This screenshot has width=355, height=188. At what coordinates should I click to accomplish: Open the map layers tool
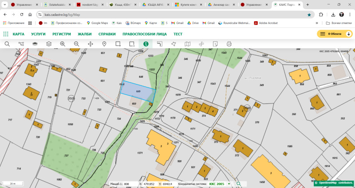pos(35,44)
